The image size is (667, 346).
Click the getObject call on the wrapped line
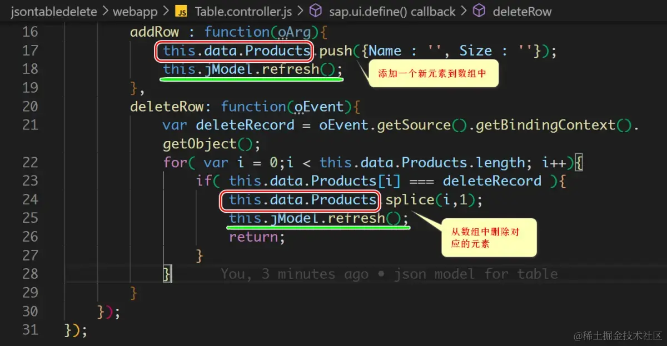[200, 144]
